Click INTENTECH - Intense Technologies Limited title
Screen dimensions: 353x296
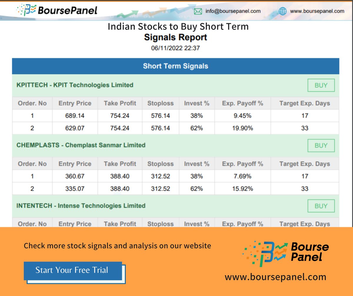[81, 206]
